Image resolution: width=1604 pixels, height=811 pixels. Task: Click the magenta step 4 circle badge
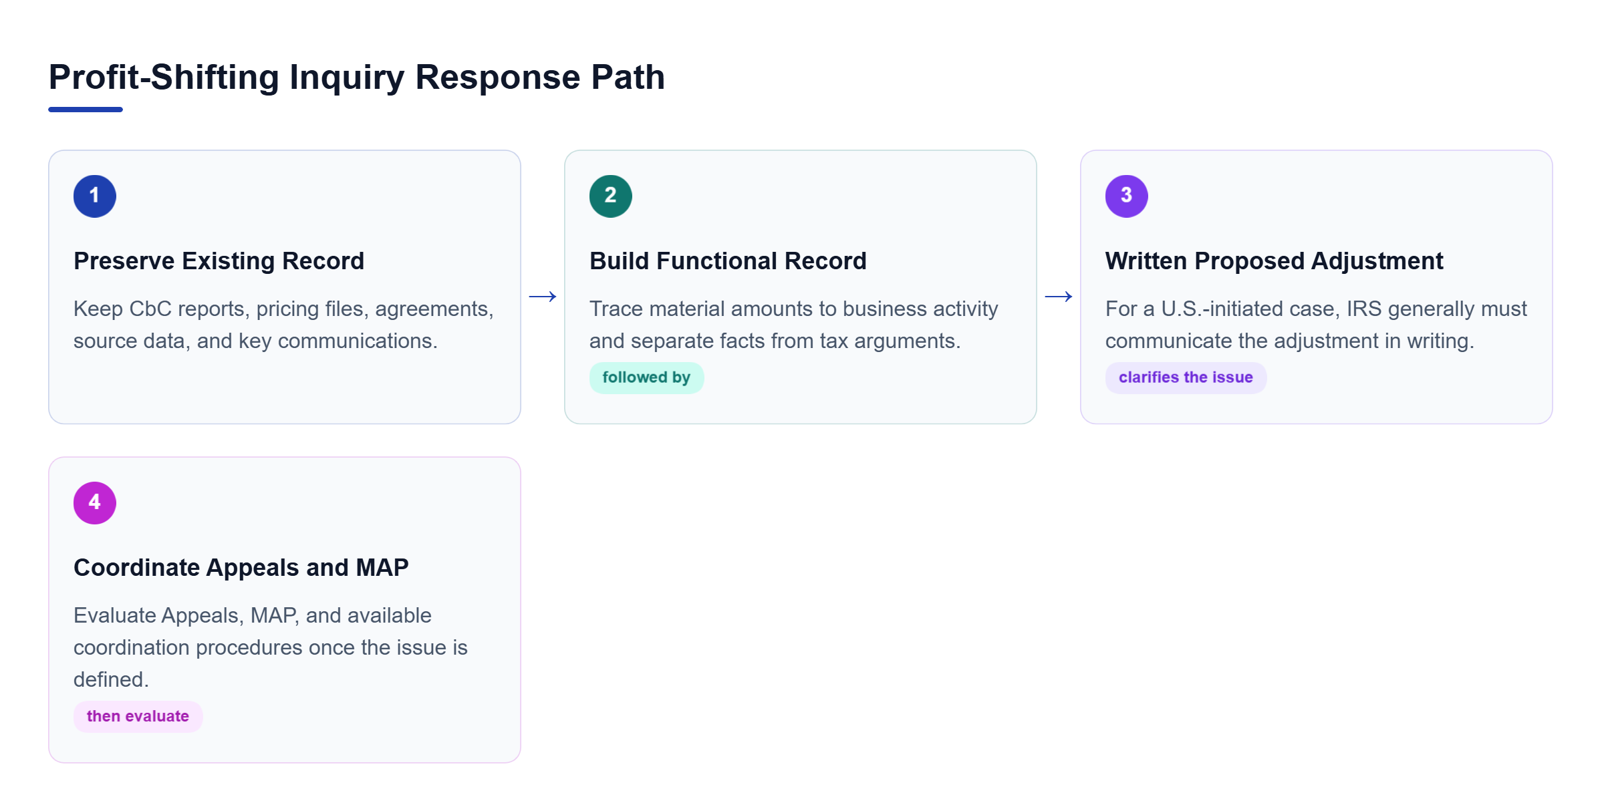(x=95, y=502)
